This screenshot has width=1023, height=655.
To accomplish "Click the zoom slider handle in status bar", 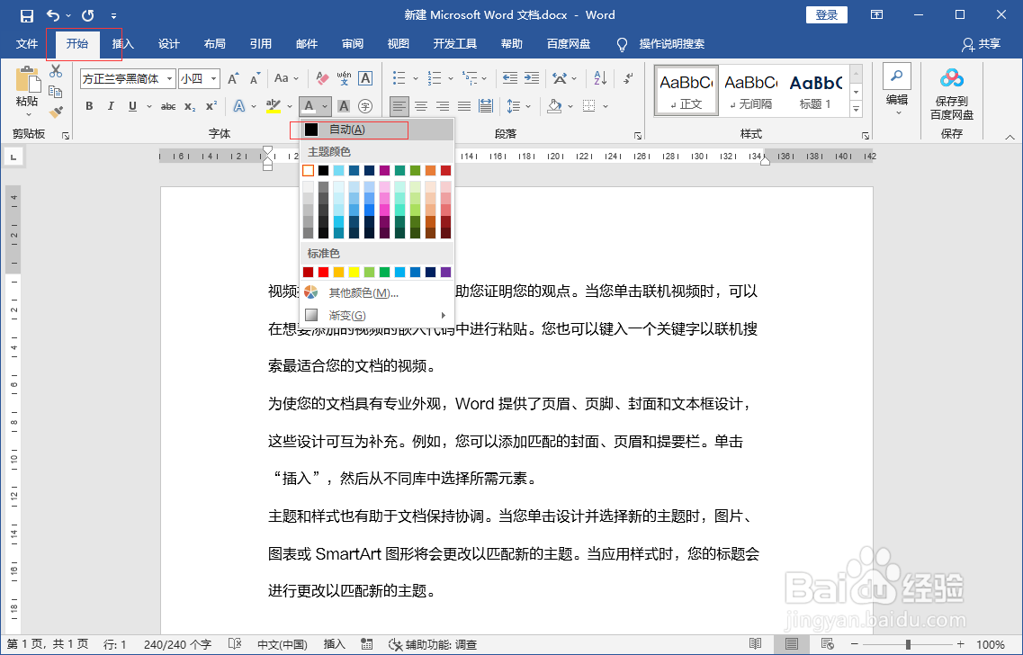I will tap(908, 644).
